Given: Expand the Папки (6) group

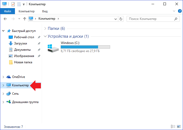Looking at the screenshot, I should [45, 29].
